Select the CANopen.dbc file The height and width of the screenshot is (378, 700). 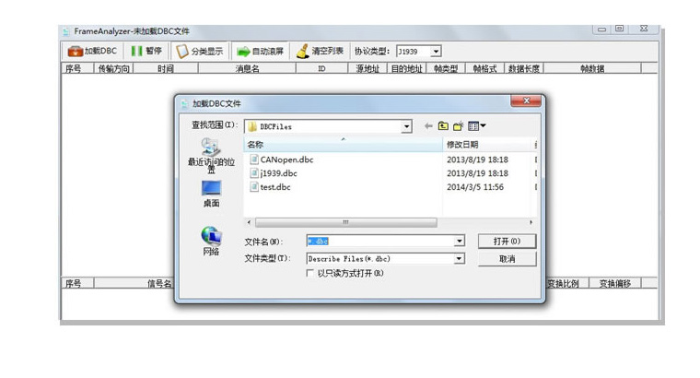tap(286, 159)
